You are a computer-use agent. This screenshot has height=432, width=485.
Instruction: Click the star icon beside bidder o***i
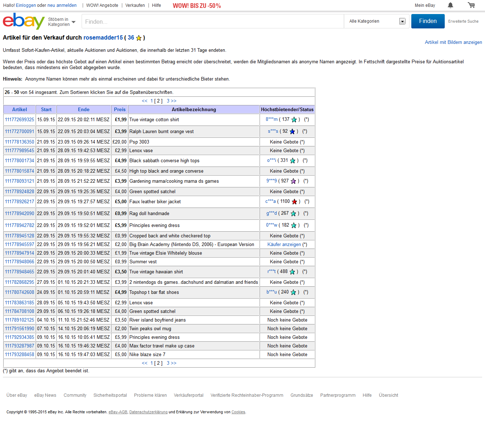(x=293, y=160)
